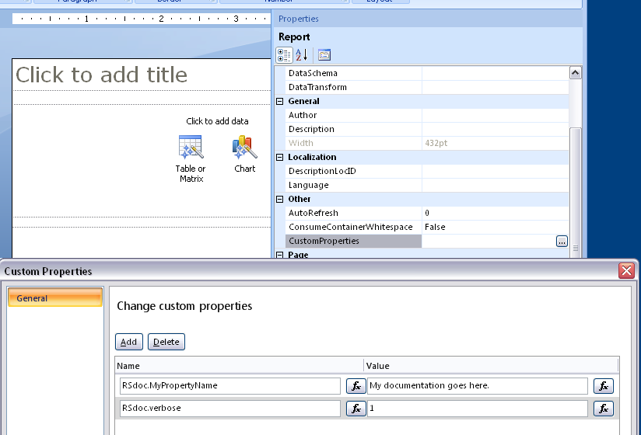
Task: Click the Table or Matrix wizard icon
Action: point(191,147)
